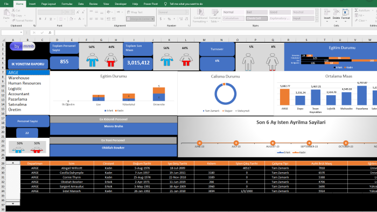
Task: Expand the cell Styles gallery More arrow
Action: tap(317, 19)
